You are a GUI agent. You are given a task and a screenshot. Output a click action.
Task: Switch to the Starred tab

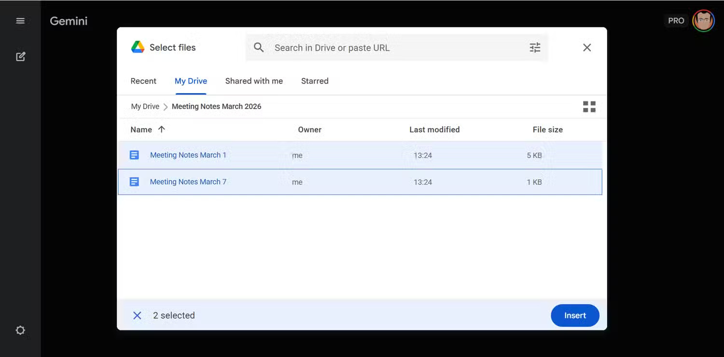[x=315, y=81]
